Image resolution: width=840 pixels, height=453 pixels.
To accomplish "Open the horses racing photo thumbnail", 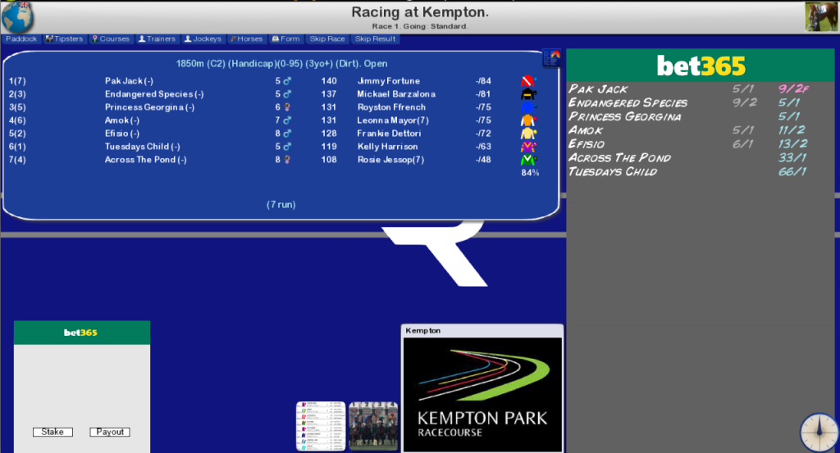I will click(373, 426).
